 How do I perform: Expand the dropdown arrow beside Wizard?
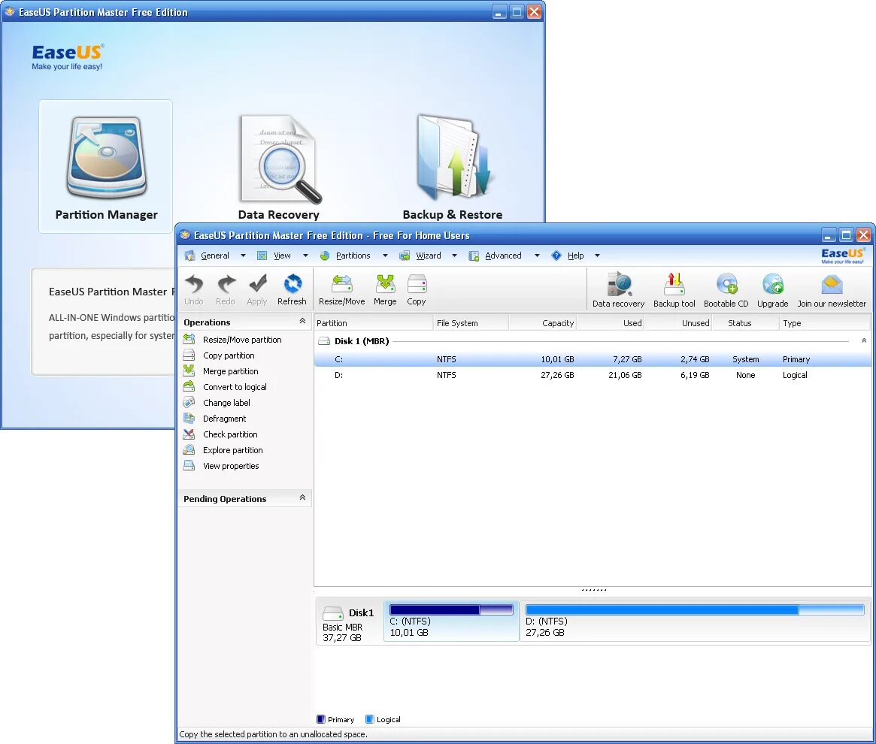[454, 256]
